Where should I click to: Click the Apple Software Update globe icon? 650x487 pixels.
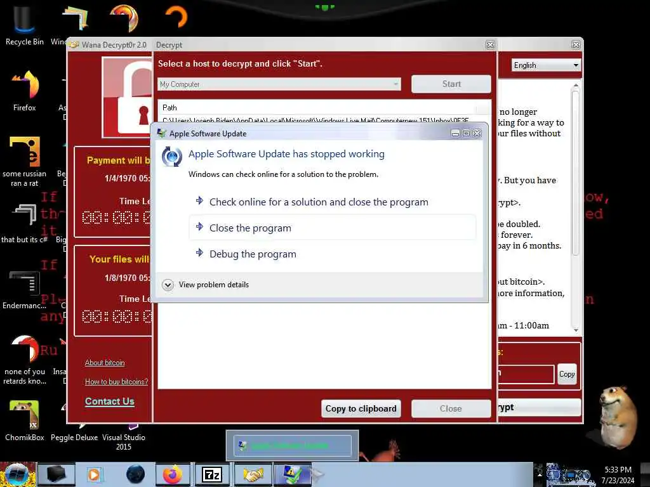(x=171, y=157)
